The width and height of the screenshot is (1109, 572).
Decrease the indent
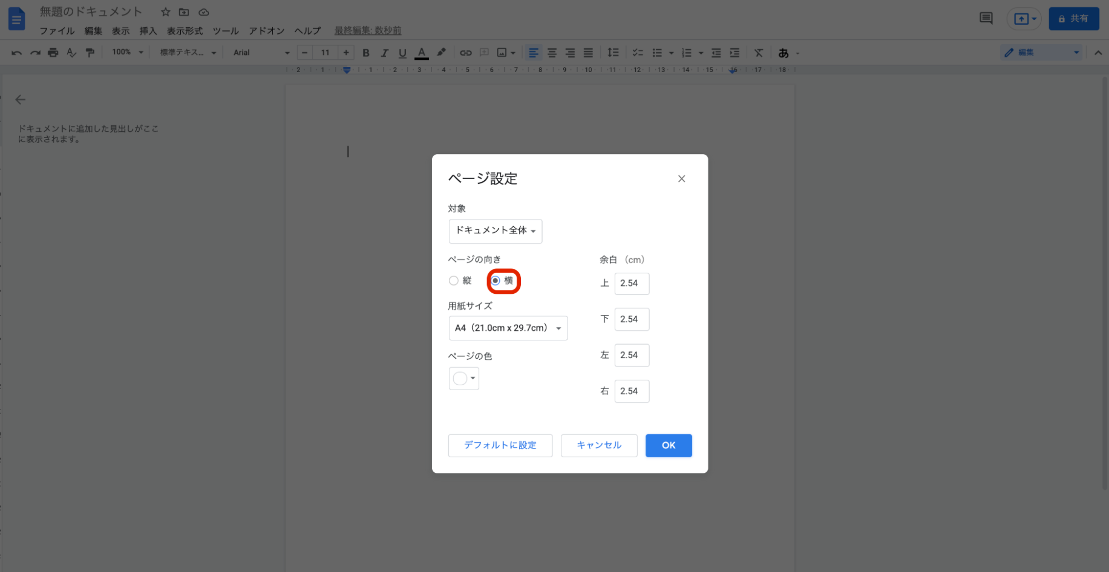coord(716,53)
